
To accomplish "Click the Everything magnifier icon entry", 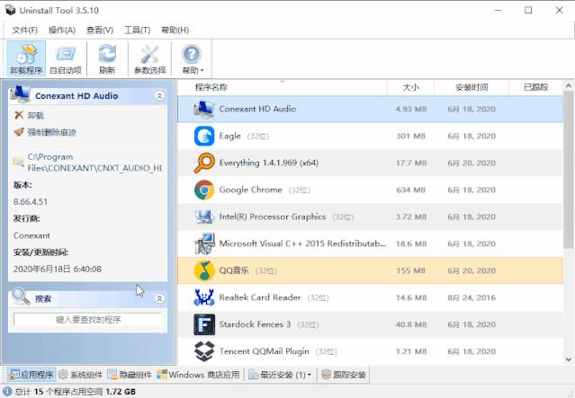I will click(204, 163).
